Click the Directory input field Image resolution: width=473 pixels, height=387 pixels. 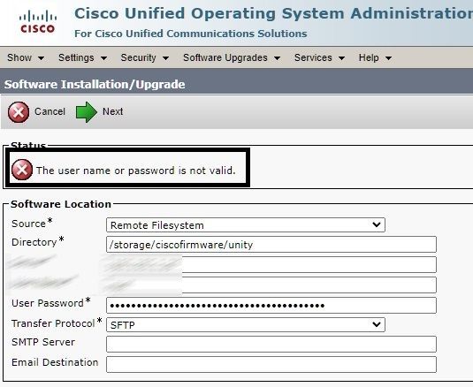click(x=271, y=244)
